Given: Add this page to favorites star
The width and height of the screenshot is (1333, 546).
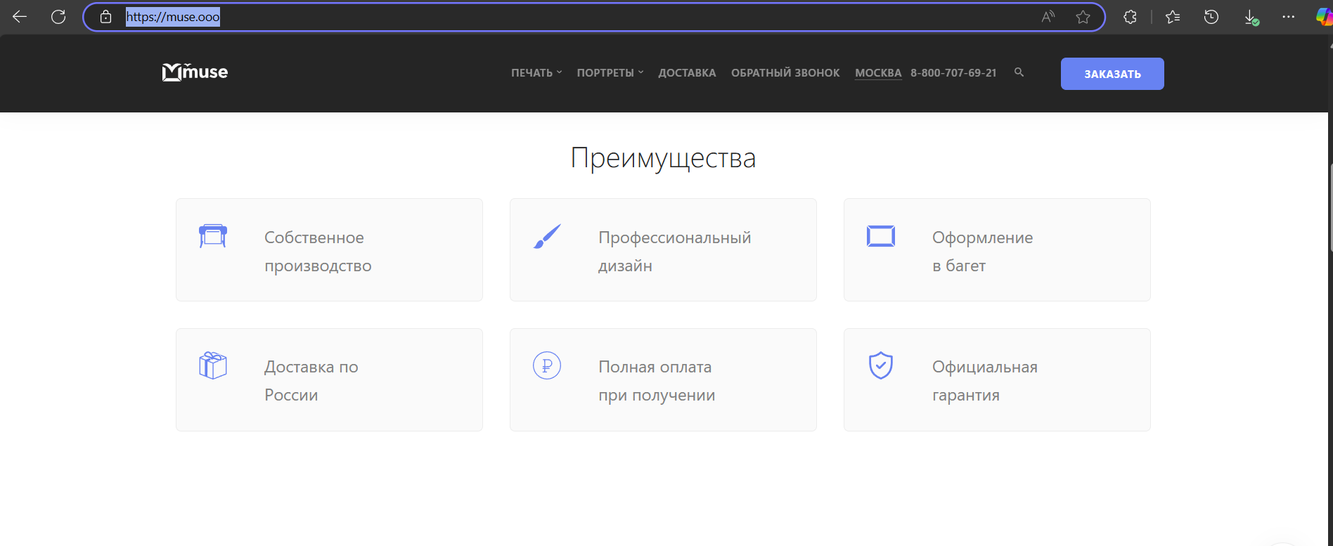Looking at the screenshot, I should coord(1083,17).
